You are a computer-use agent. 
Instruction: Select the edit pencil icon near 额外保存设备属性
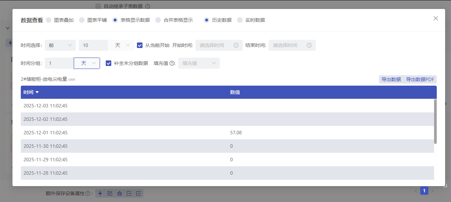coord(110,193)
